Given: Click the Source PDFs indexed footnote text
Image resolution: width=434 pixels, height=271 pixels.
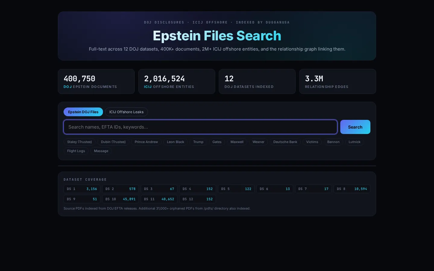Looking at the screenshot, I should [157, 208].
